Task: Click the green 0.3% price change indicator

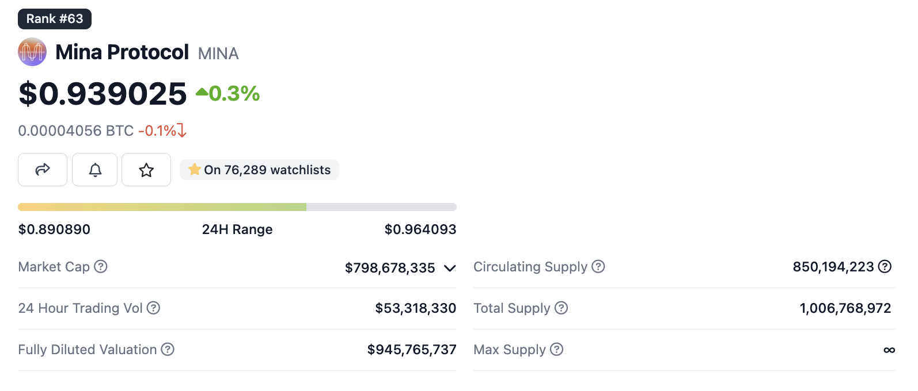Action: pos(228,94)
